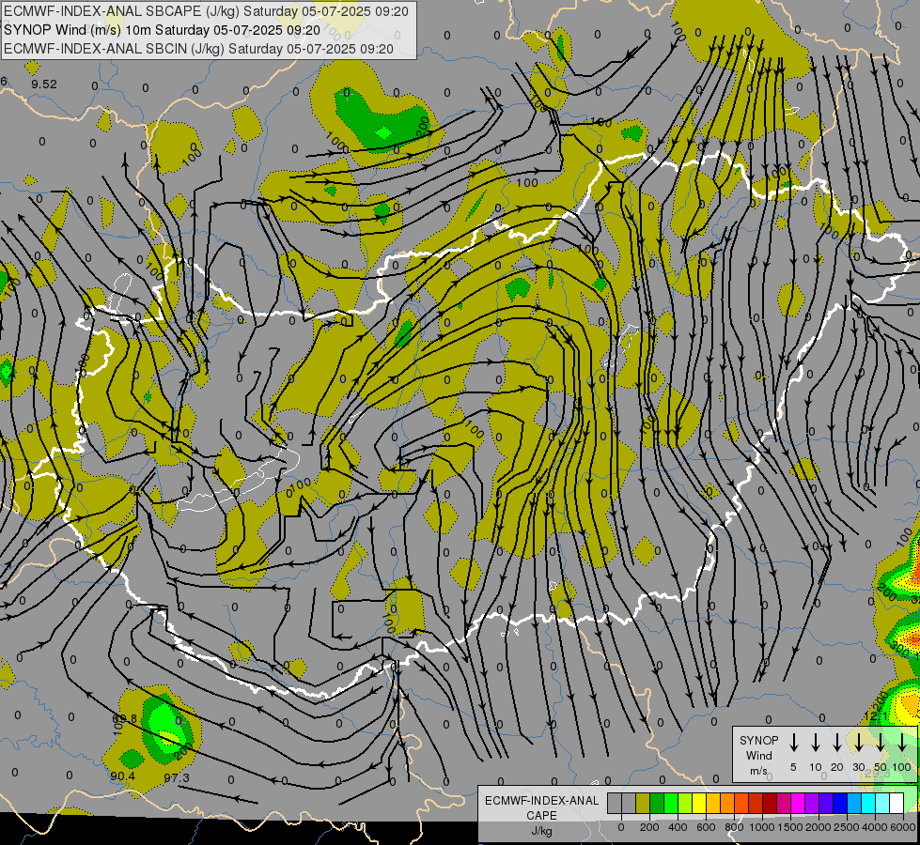The width and height of the screenshot is (920, 845).
Task: Pick the dark green CAPE legend swatch
Action: [x=657, y=803]
